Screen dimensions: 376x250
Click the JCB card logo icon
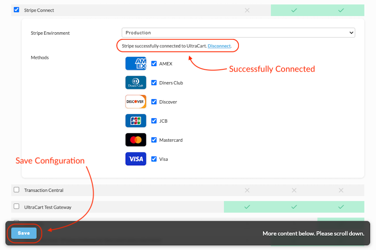point(136,121)
